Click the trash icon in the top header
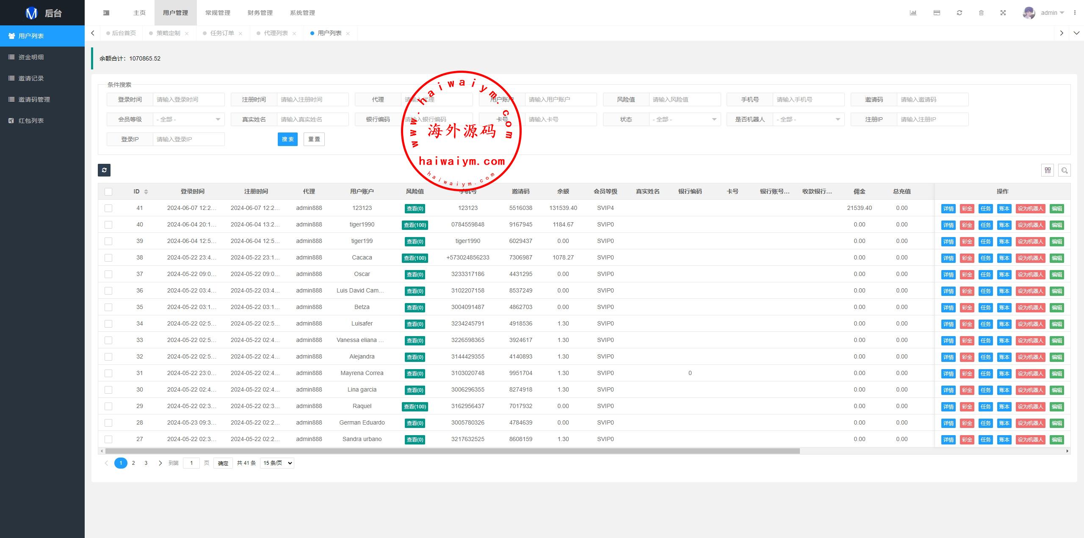The width and height of the screenshot is (1084, 538). tap(981, 13)
